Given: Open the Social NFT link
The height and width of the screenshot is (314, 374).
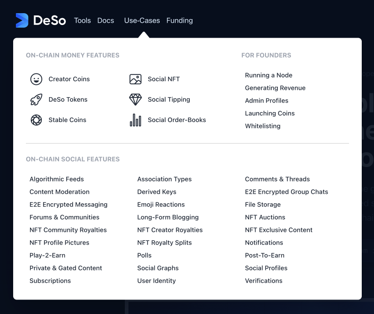Looking at the screenshot, I should (164, 79).
